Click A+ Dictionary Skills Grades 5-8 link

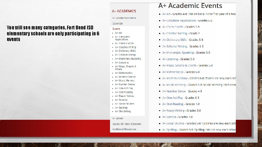point(175,40)
